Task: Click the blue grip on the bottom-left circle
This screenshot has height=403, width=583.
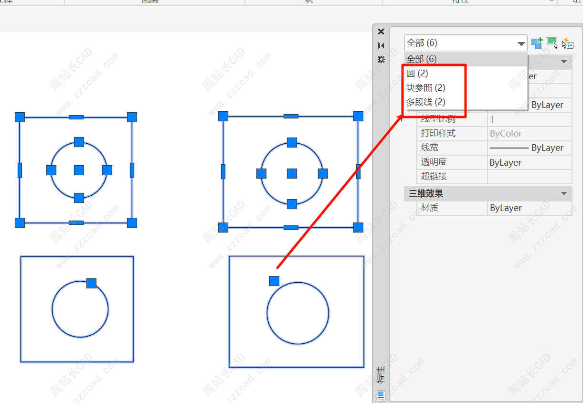Action: coord(91,283)
